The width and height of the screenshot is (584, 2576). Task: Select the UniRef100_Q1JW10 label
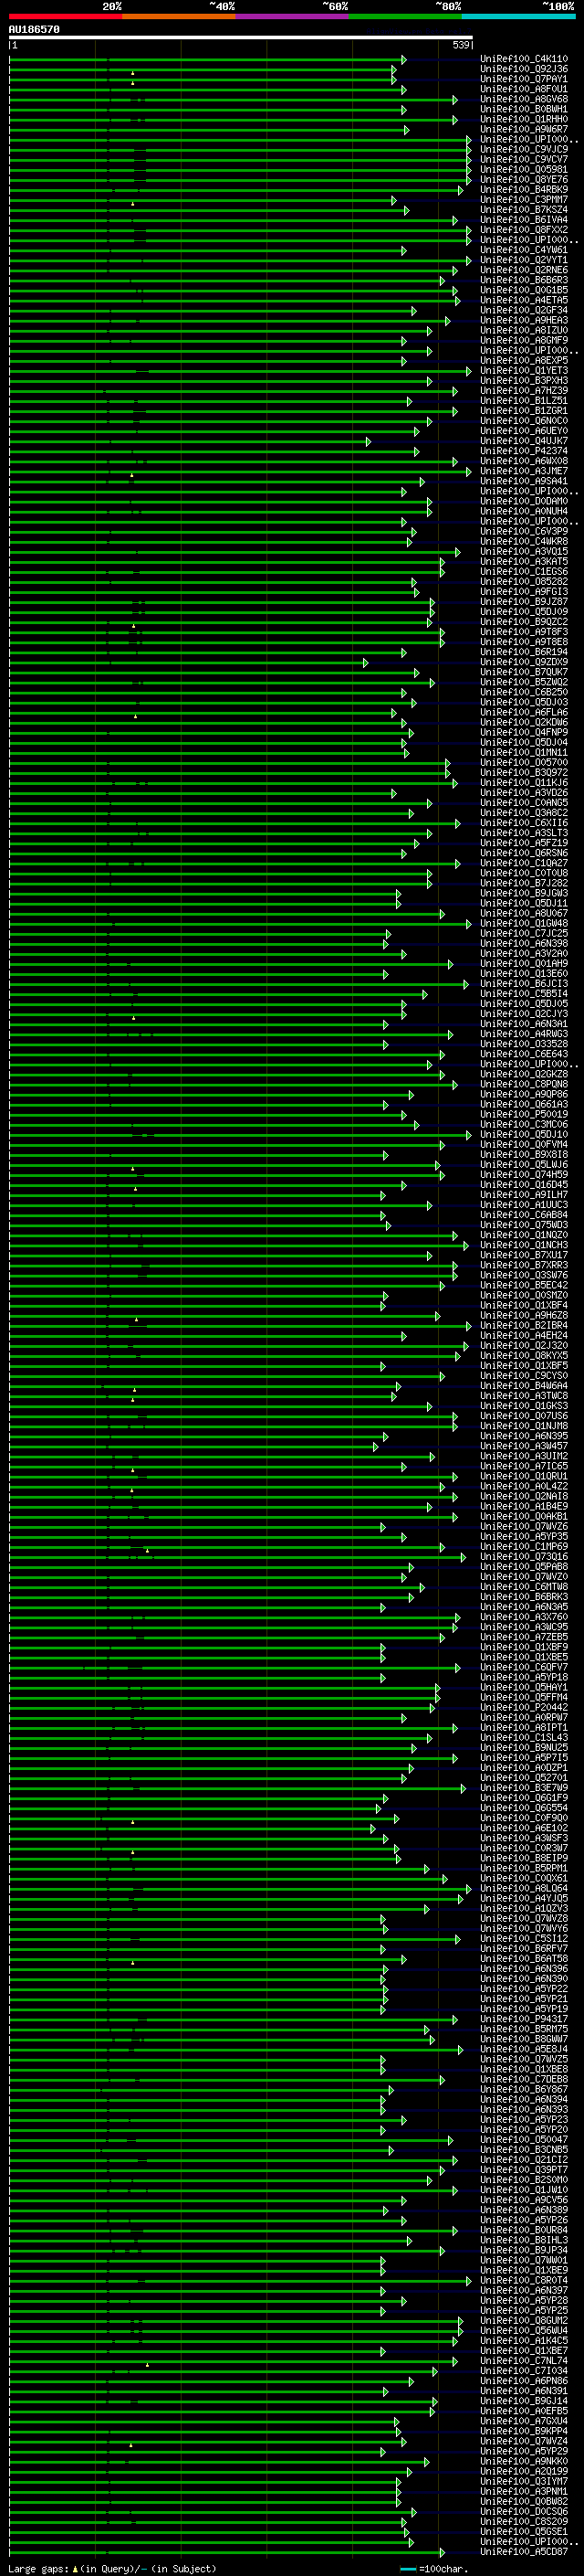coord(524,2190)
